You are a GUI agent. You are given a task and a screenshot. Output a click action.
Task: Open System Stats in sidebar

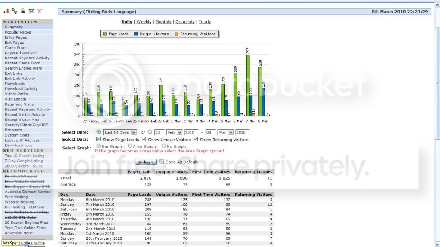pyautogui.click(x=17, y=135)
